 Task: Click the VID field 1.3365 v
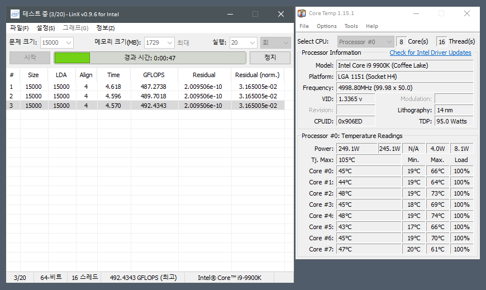click(355, 99)
